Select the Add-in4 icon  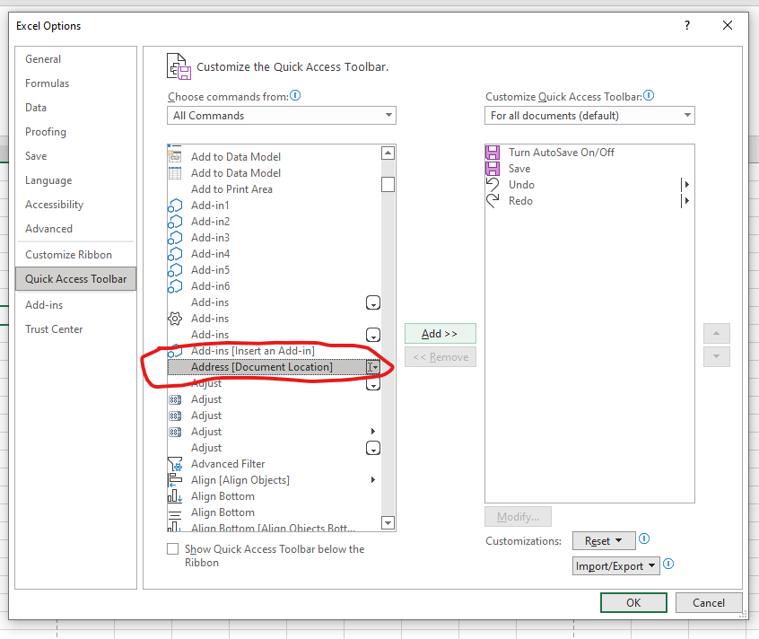coord(175,254)
